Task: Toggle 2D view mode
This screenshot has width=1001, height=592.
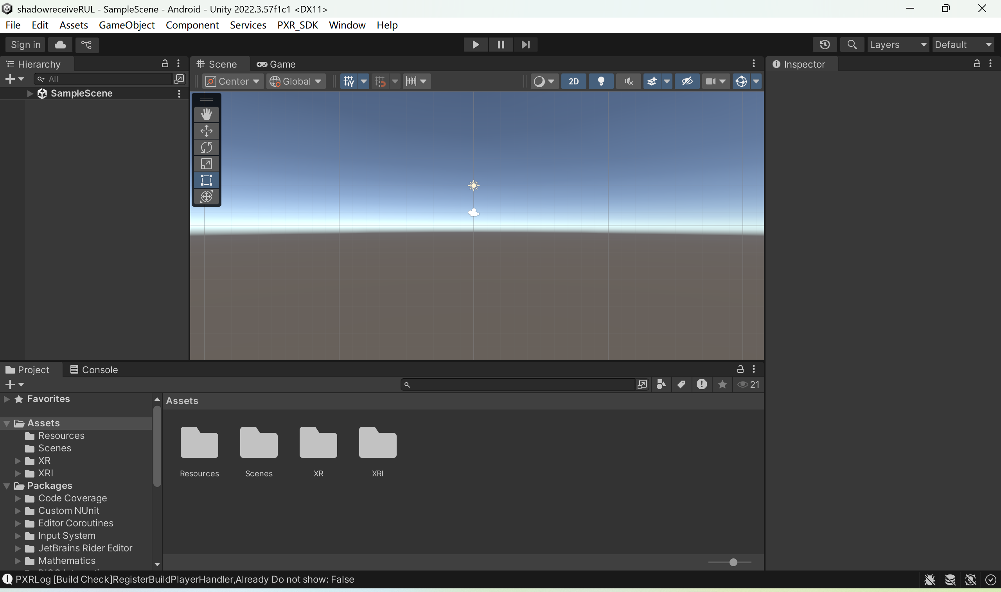Action: tap(573, 81)
